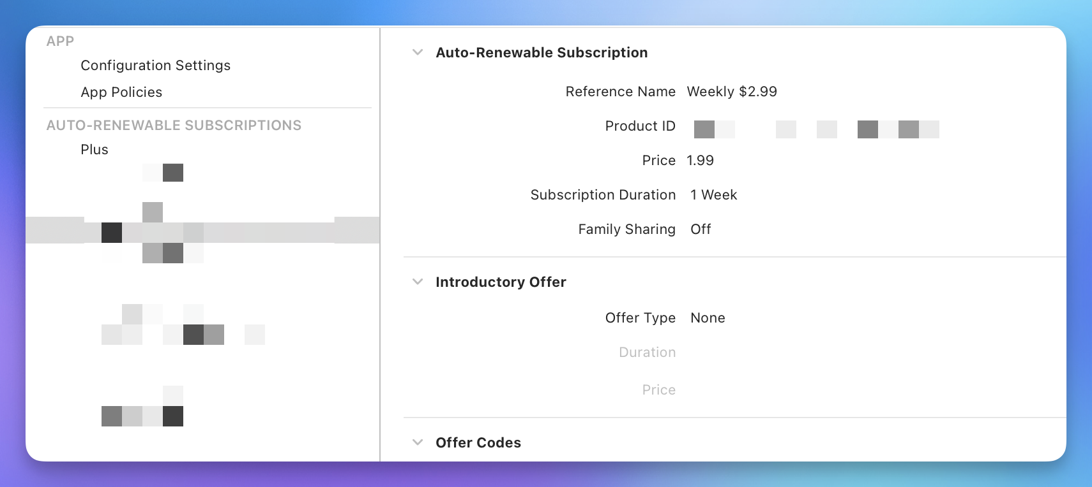1092x487 pixels.
Task: Open the Subscription Duration 1 Week dropdown
Action: (713, 195)
